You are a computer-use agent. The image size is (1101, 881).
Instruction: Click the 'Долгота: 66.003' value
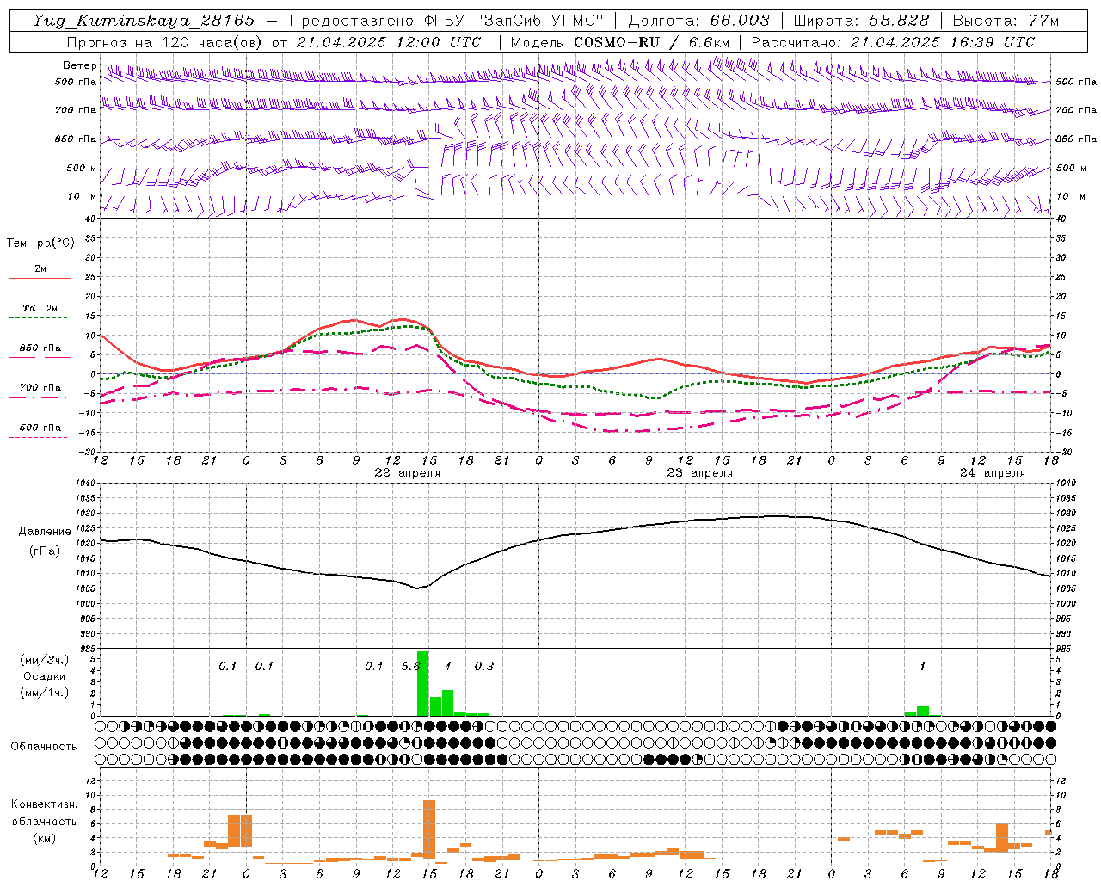pos(698,21)
